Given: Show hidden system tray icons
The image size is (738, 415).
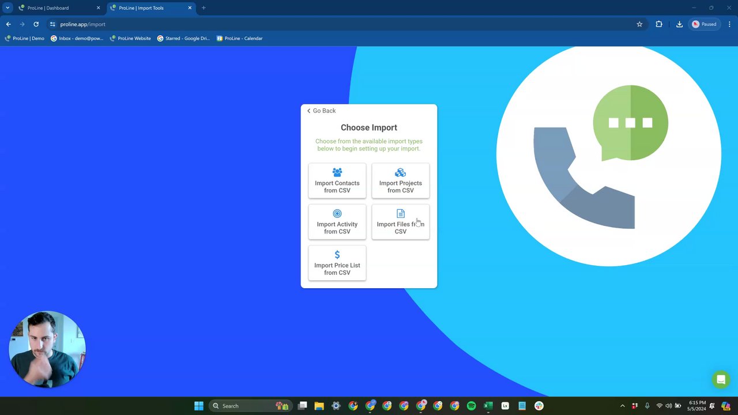Looking at the screenshot, I should 622,406.
